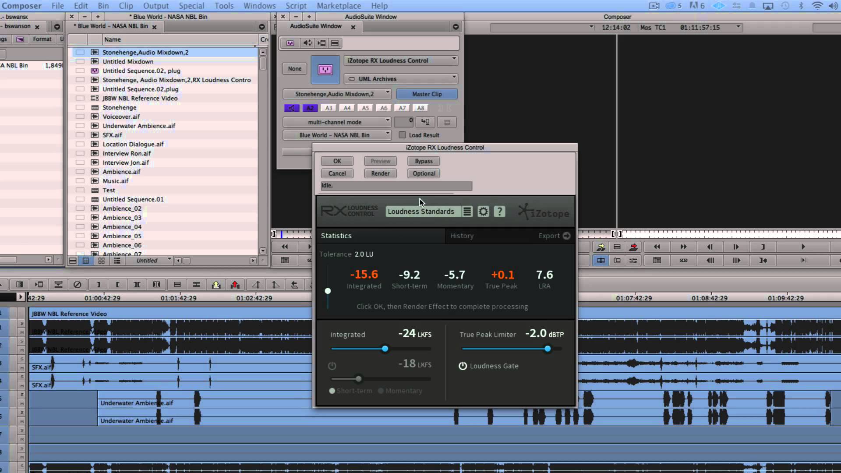Click the Master Clip button in AudioSuite
This screenshot has height=473, width=841.
click(x=427, y=94)
